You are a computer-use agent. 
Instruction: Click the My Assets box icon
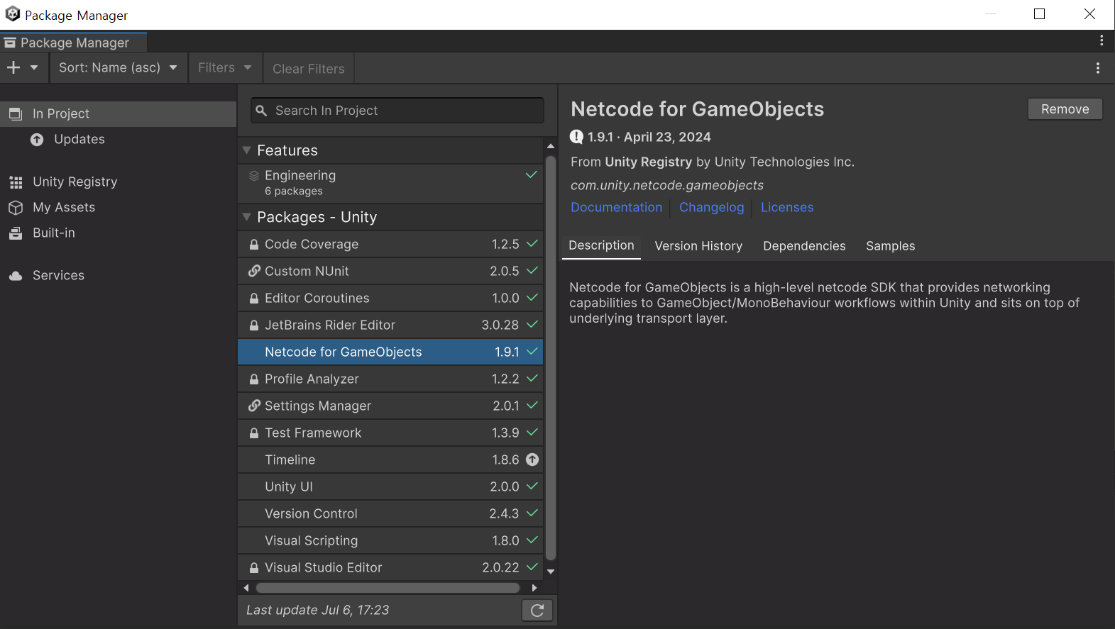[x=16, y=208]
